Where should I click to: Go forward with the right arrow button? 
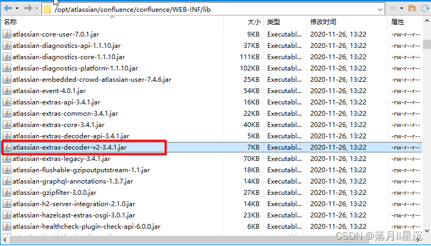click(x=28, y=9)
